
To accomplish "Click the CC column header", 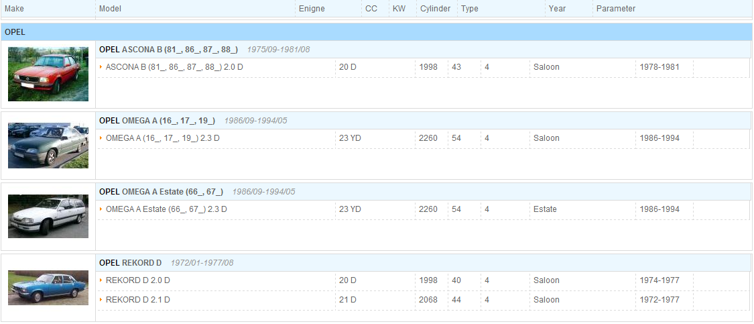I will click(x=371, y=9).
